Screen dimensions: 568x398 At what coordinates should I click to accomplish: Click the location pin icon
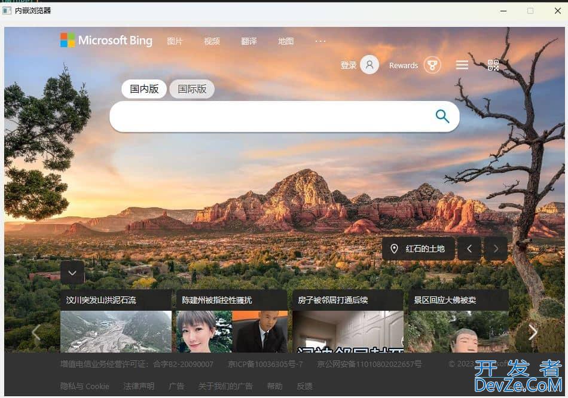(394, 249)
